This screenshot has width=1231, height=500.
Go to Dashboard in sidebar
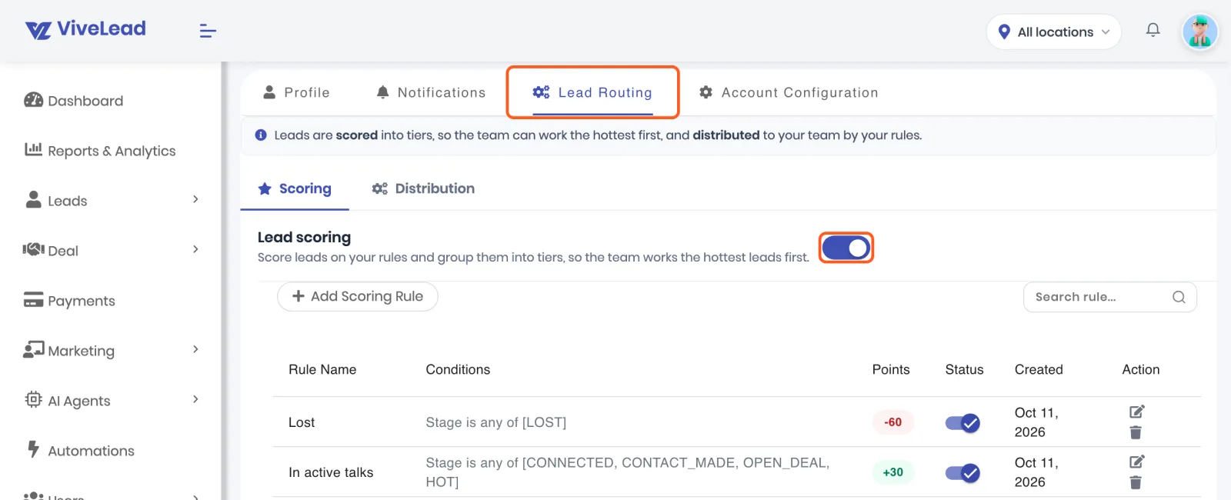(74, 101)
